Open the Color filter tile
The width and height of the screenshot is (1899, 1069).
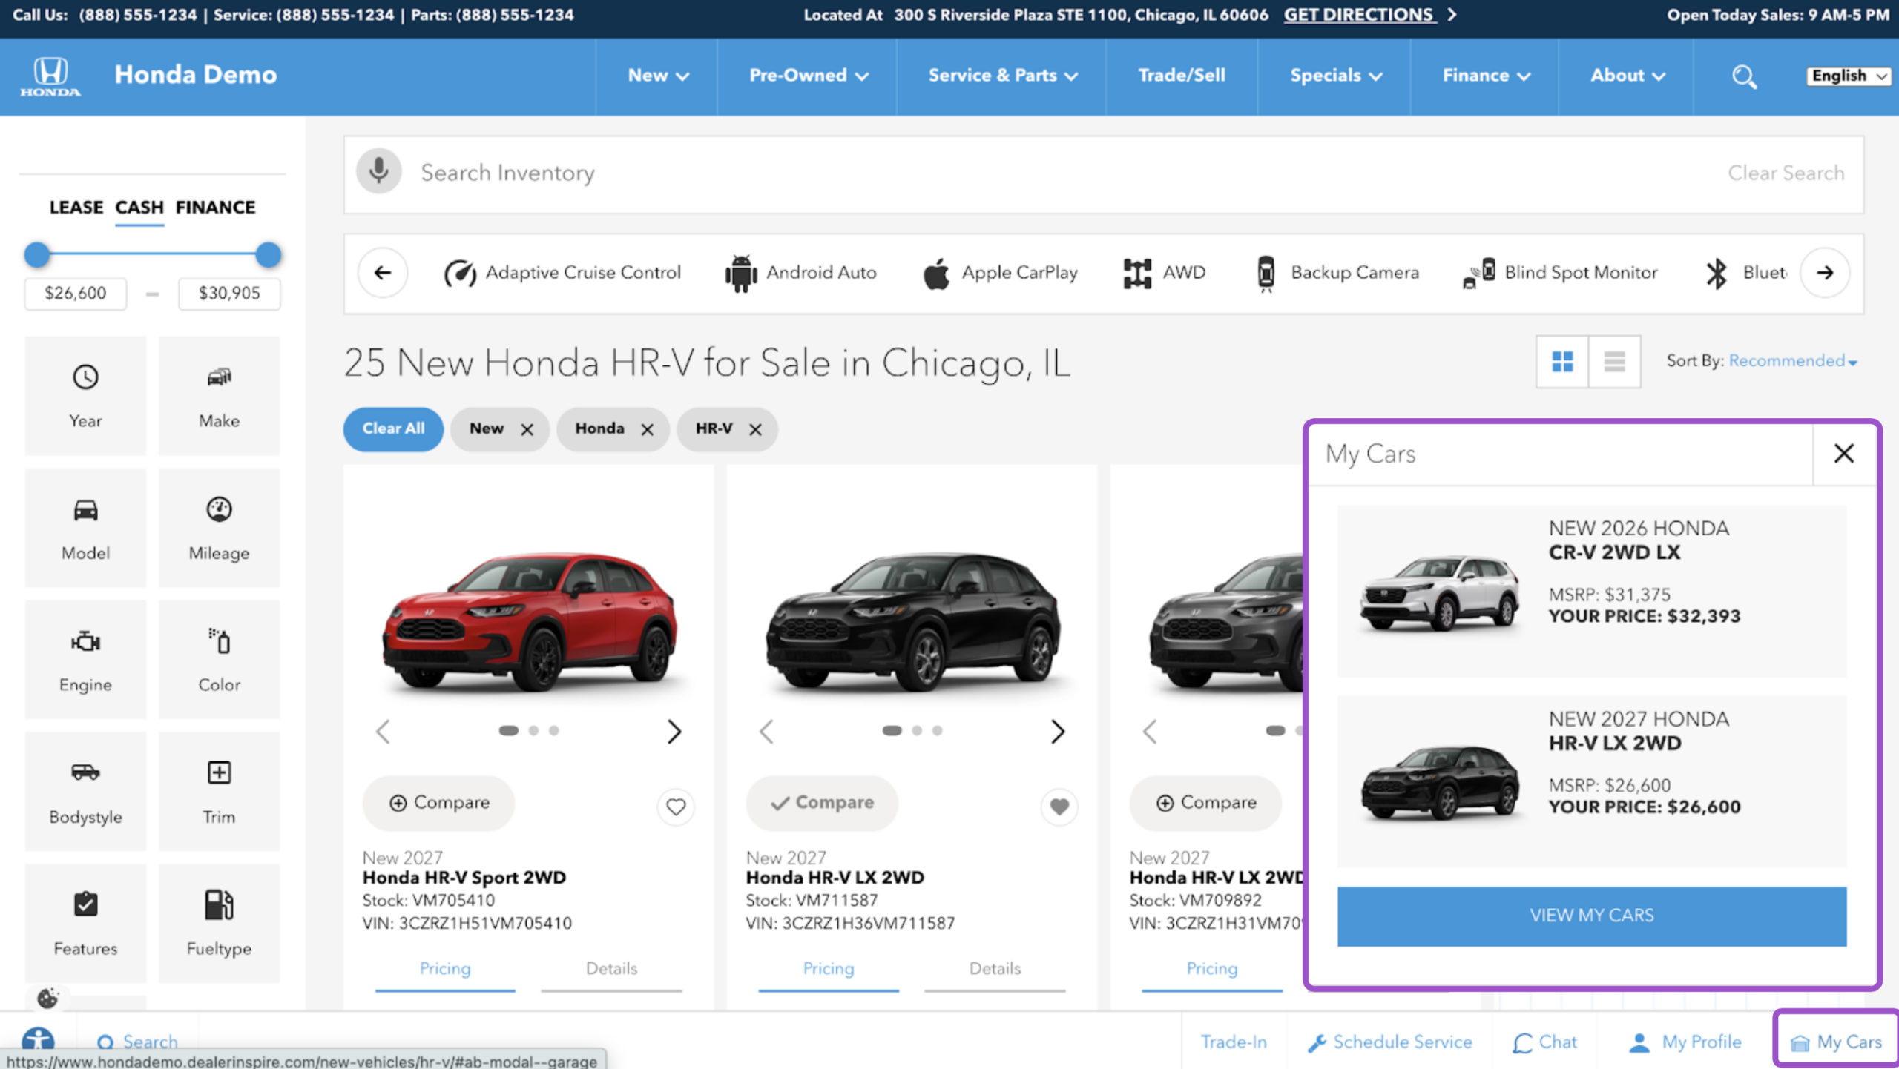pyautogui.click(x=219, y=660)
